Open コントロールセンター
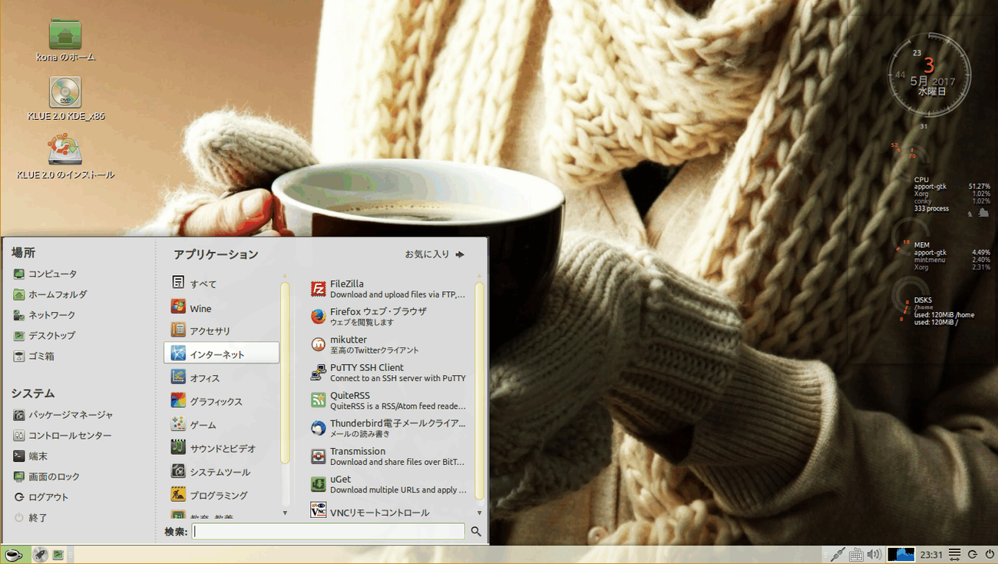998x564 pixels. 62,436
